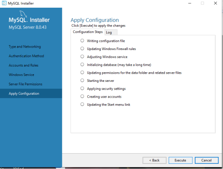Viewport: 223px width, 169px height.
Task: Click the MySQL Installer title bar icon
Action: click(x=4, y=3)
